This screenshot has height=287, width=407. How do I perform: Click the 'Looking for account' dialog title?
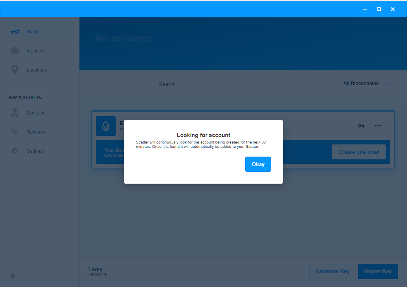[x=203, y=135]
